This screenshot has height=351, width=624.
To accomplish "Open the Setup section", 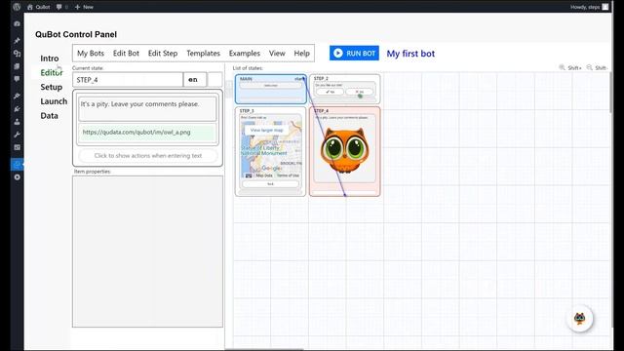I will point(51,87).
